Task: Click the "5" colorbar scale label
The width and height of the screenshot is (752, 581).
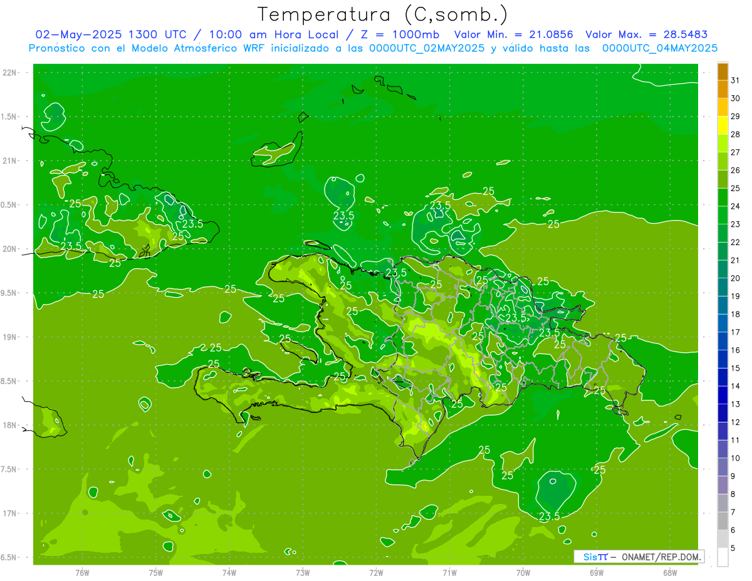Action: [x=733, y=548]
